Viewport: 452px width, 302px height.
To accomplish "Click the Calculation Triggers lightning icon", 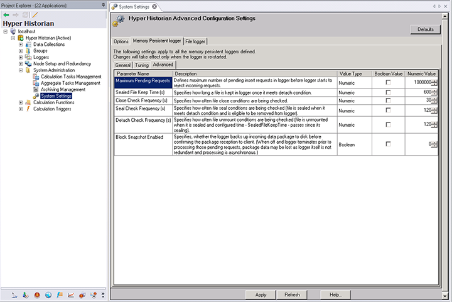I will point(28,109).
